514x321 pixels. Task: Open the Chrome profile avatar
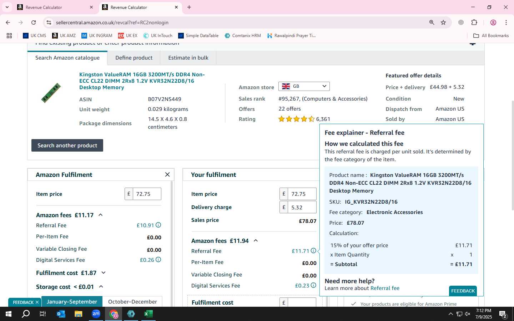coord(493,22)
